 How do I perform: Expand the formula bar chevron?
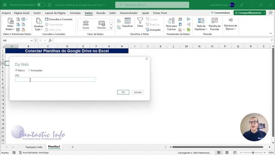272,40
